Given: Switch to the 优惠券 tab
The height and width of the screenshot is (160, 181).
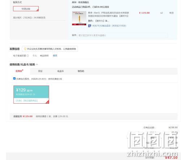Looking at the screenshot, I should pos(19,71).
